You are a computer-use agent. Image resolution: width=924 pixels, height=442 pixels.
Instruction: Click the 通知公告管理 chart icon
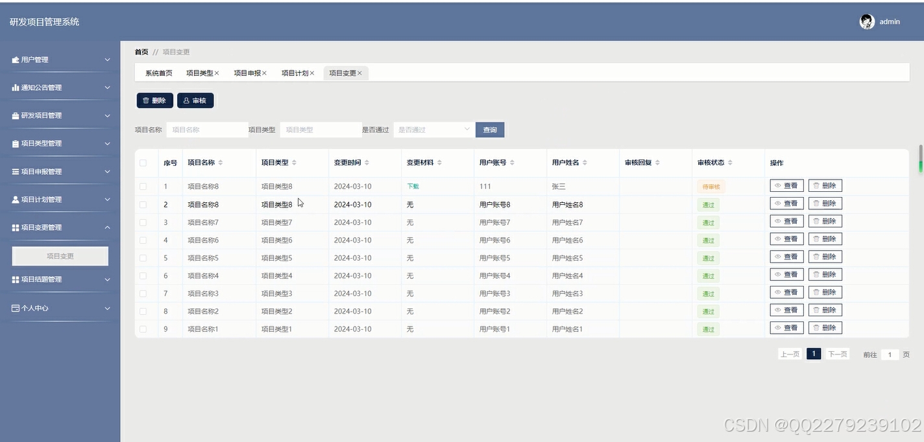[x=16, y=87]
